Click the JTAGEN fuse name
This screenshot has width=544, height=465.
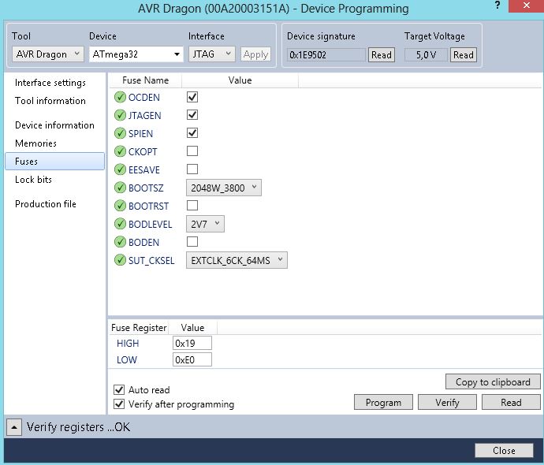145,116
